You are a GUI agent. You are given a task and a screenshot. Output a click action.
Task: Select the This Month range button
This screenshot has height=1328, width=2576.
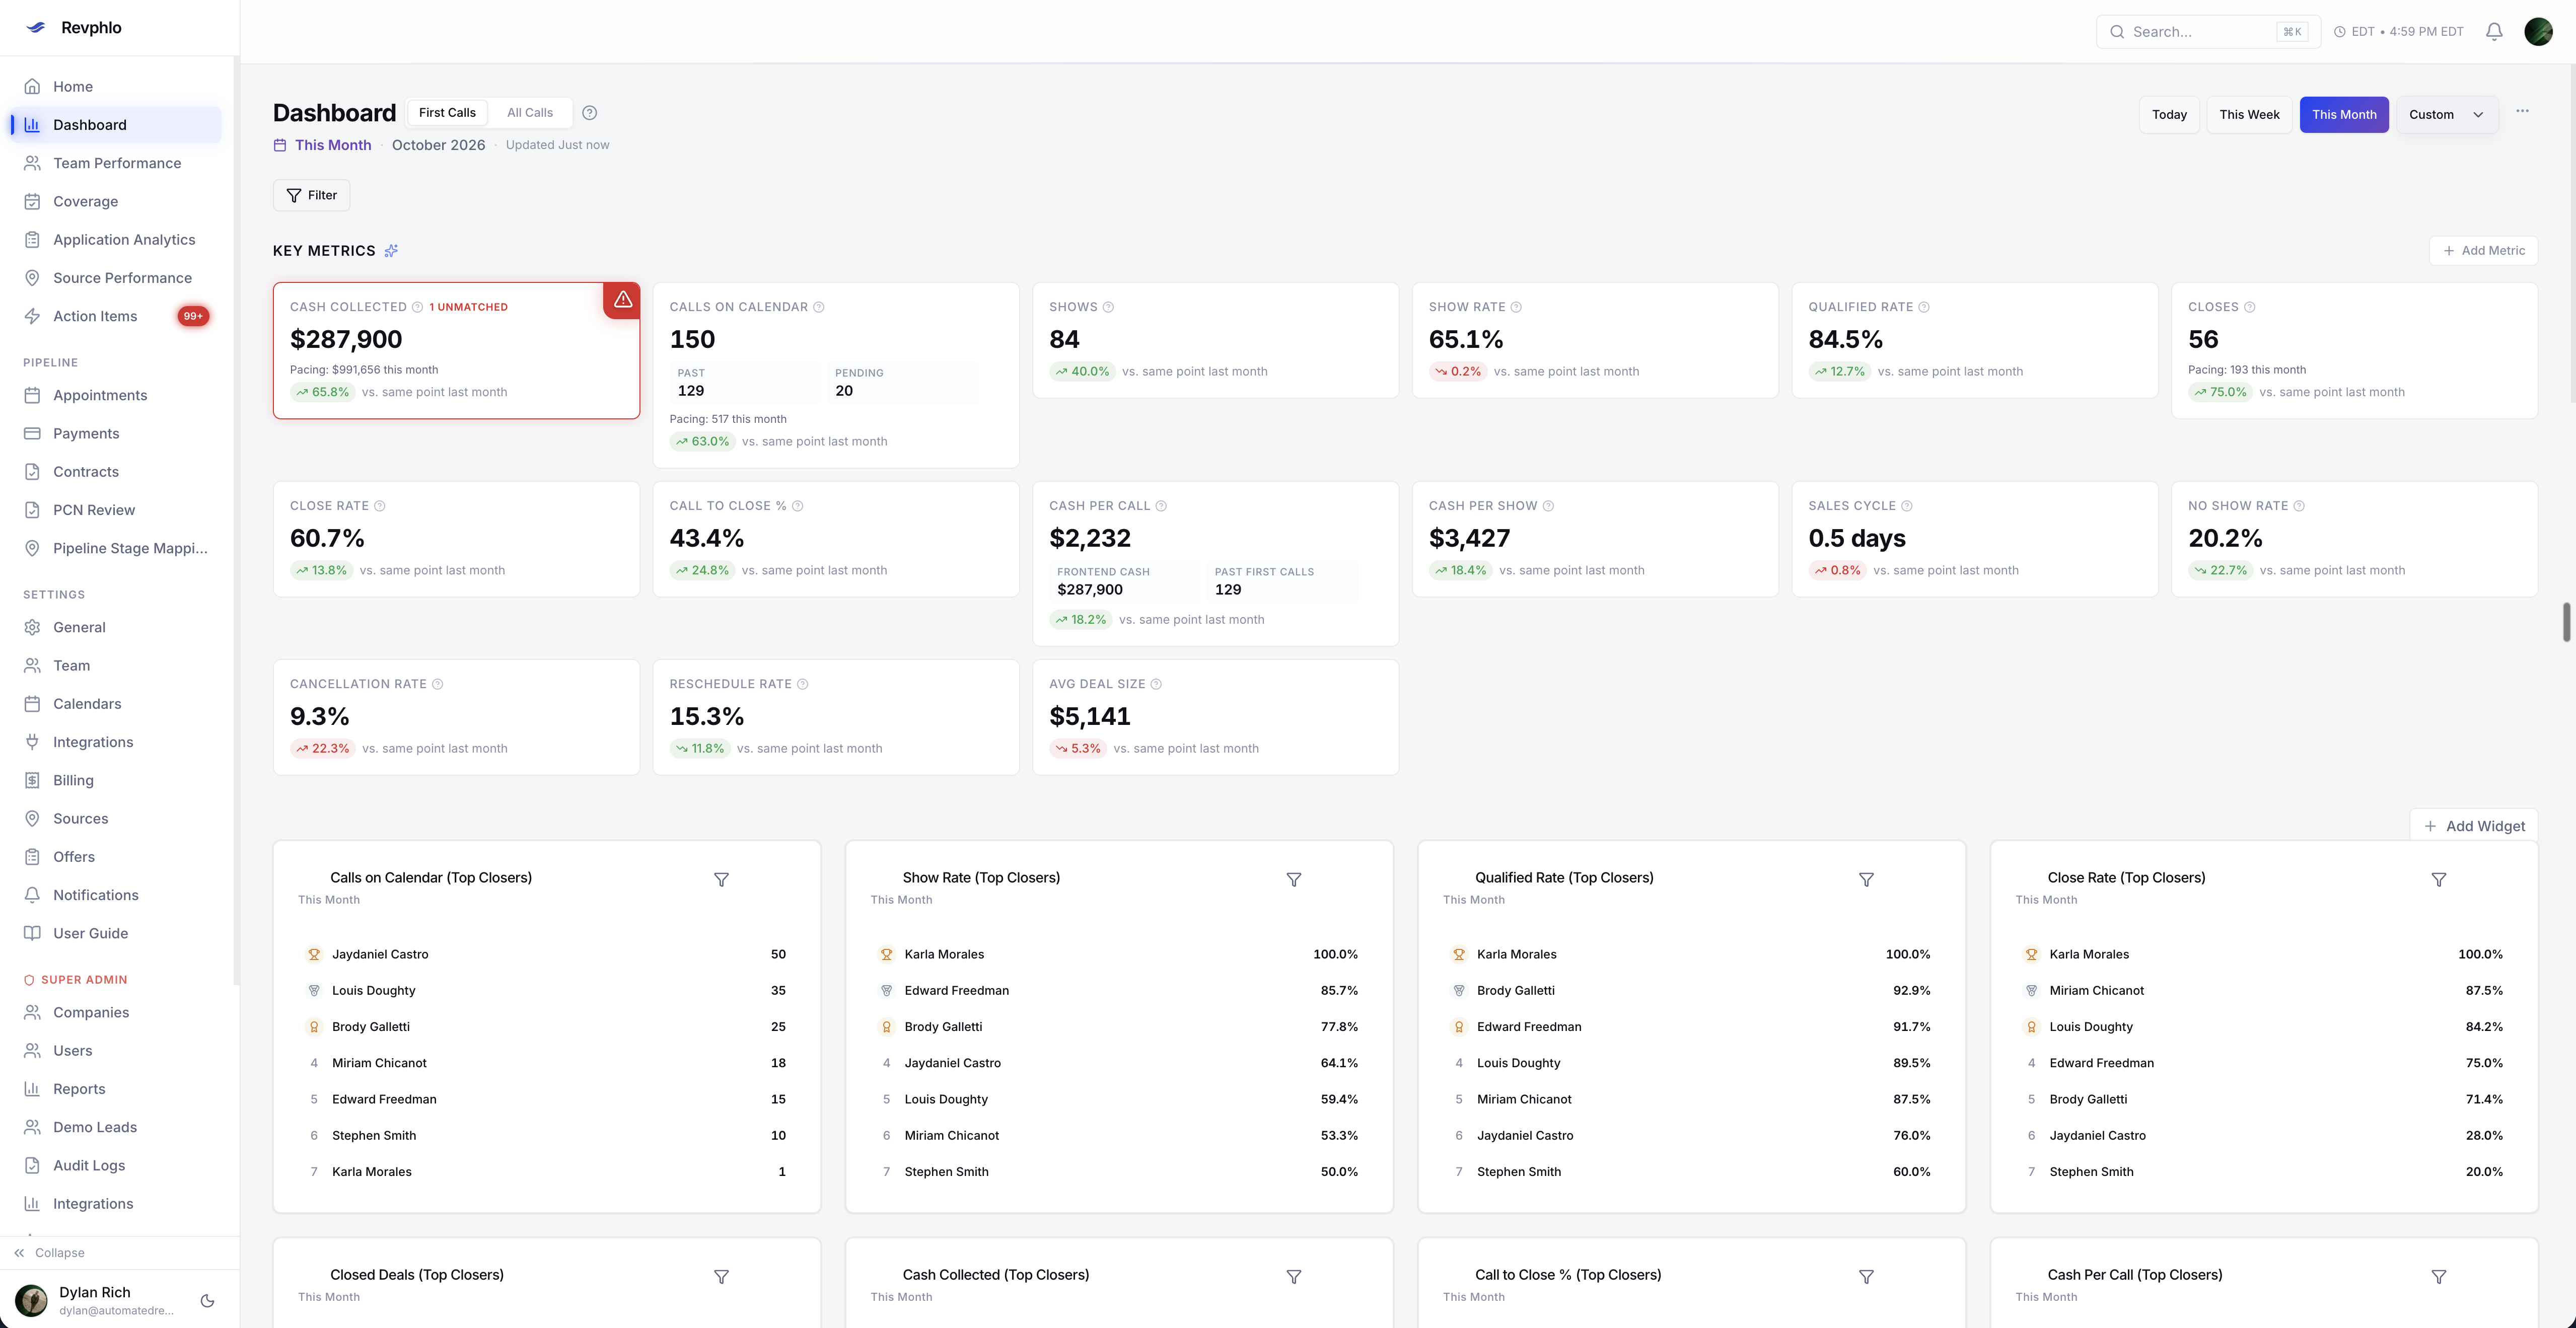coord(2344,115)
